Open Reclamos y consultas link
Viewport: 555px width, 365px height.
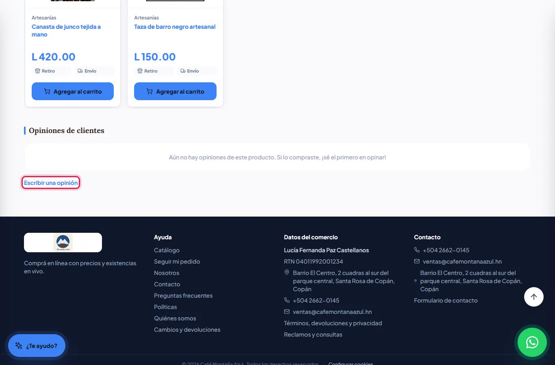point(313,335)
